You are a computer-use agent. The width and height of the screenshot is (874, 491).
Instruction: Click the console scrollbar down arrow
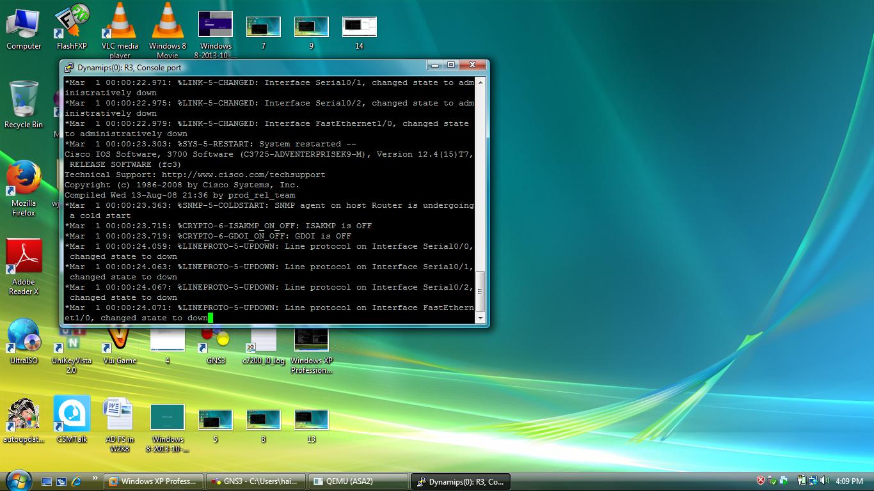(x=481, y=319)
